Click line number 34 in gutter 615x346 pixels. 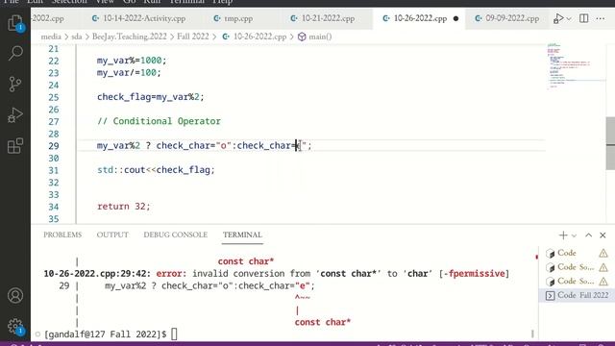coord(54,207)
